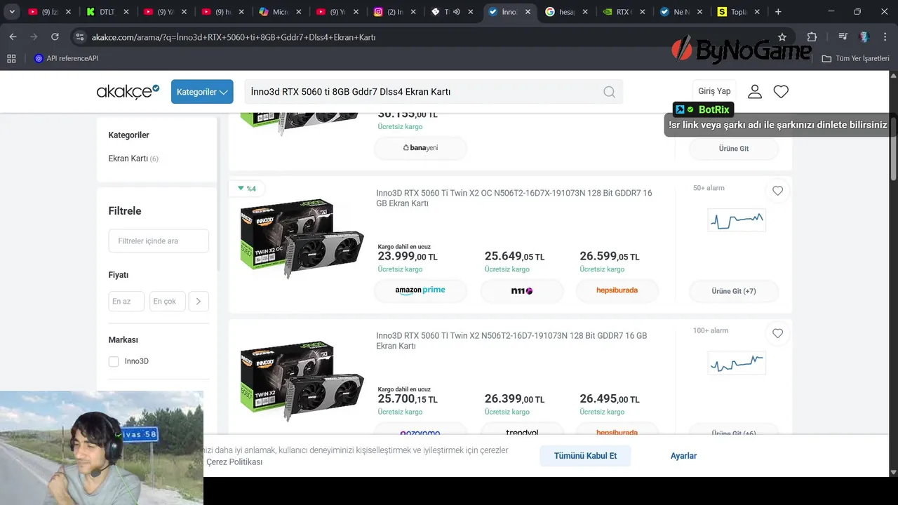898x505 pixels.
Task: Apply price filter with arrow button
Action: (199, 301)
